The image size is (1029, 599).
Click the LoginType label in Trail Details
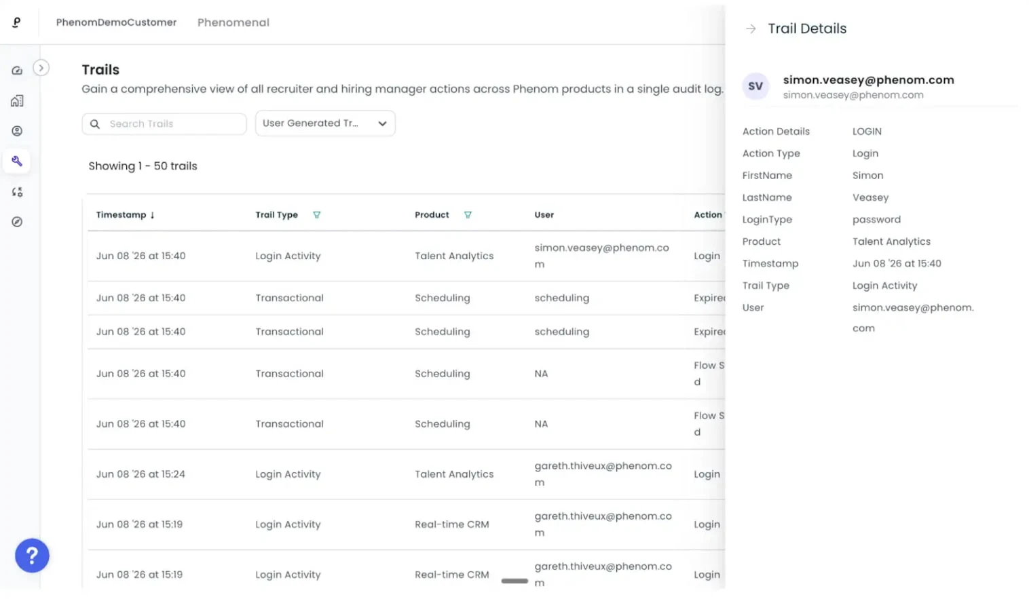767,220
